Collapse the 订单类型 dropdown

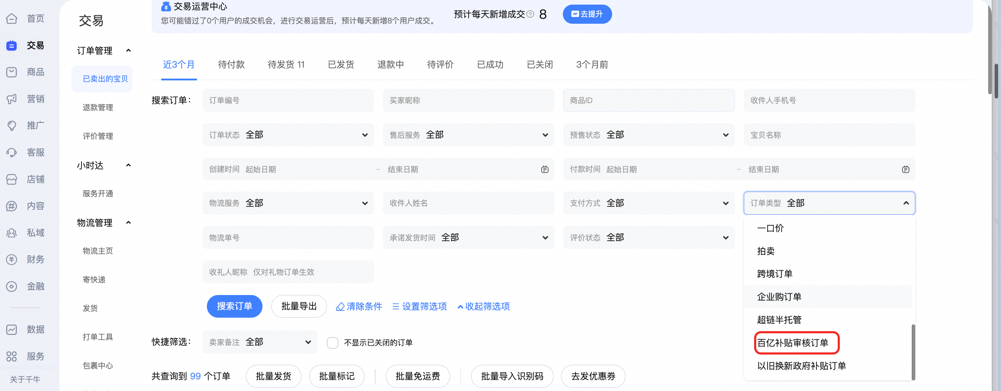[x=829, y=203]
